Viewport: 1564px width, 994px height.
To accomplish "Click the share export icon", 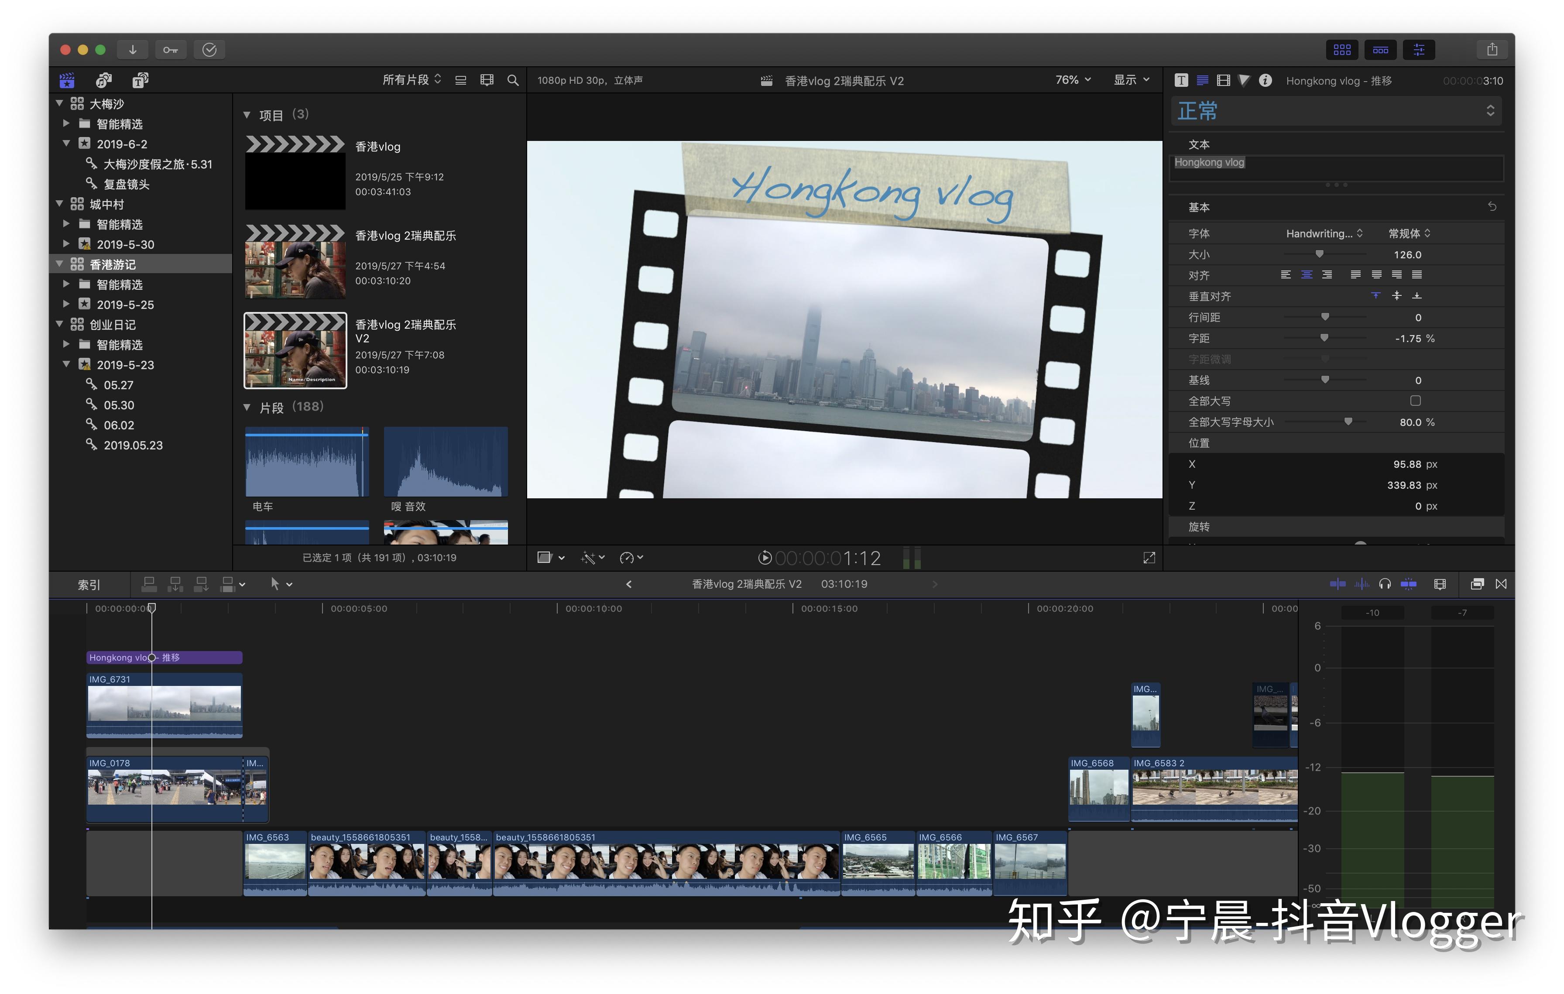I will [x=1492, y=50].
